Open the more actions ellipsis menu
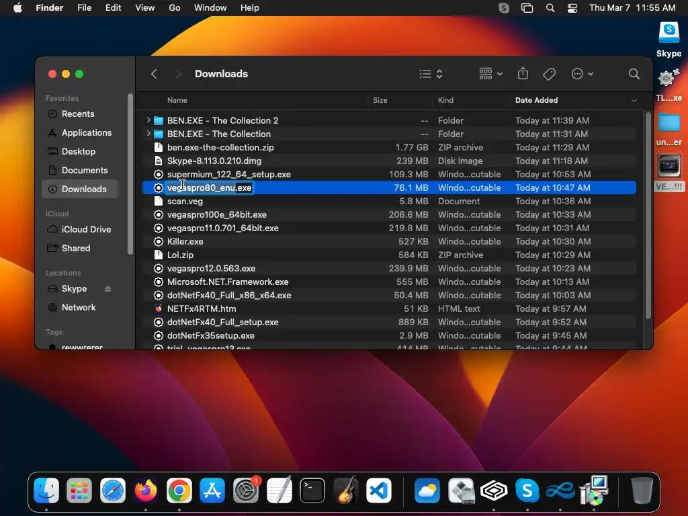The image size is (688, 516). (583, 74)
